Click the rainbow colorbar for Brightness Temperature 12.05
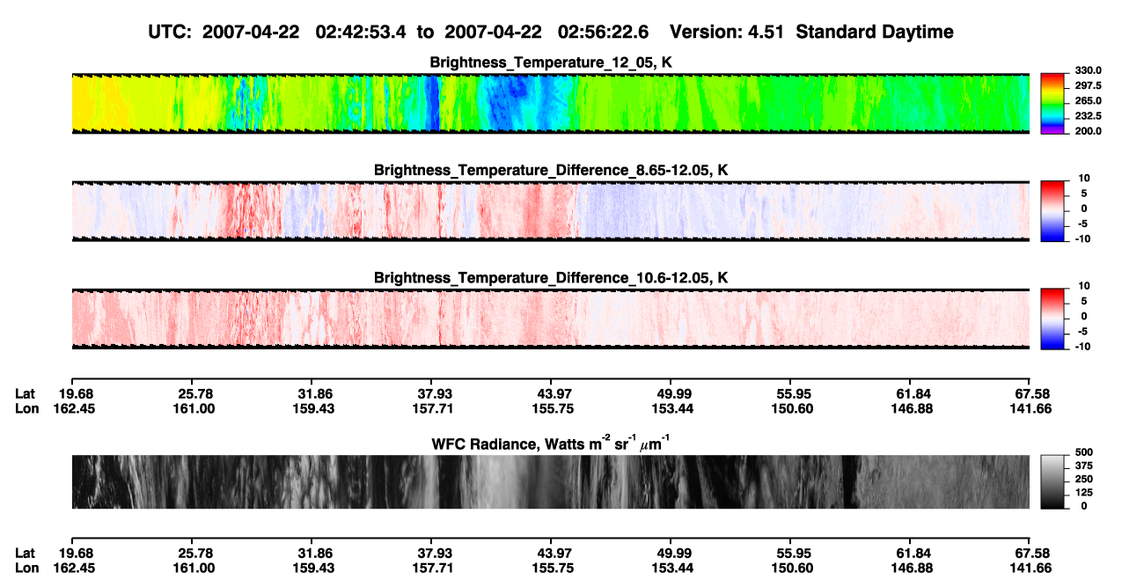Screen dimensions: 1144x587 pos(1054,103)
